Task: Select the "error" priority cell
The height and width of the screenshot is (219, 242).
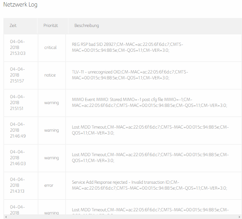Action: tap(49, 186)
